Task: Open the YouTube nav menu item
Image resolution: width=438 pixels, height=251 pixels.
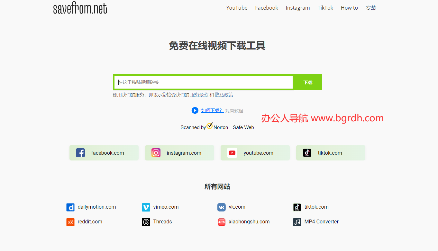Action: click(x=237, y=8)
